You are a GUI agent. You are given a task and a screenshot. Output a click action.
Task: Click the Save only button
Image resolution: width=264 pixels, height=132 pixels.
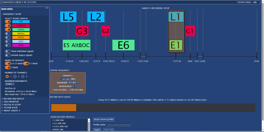(109, 130)
